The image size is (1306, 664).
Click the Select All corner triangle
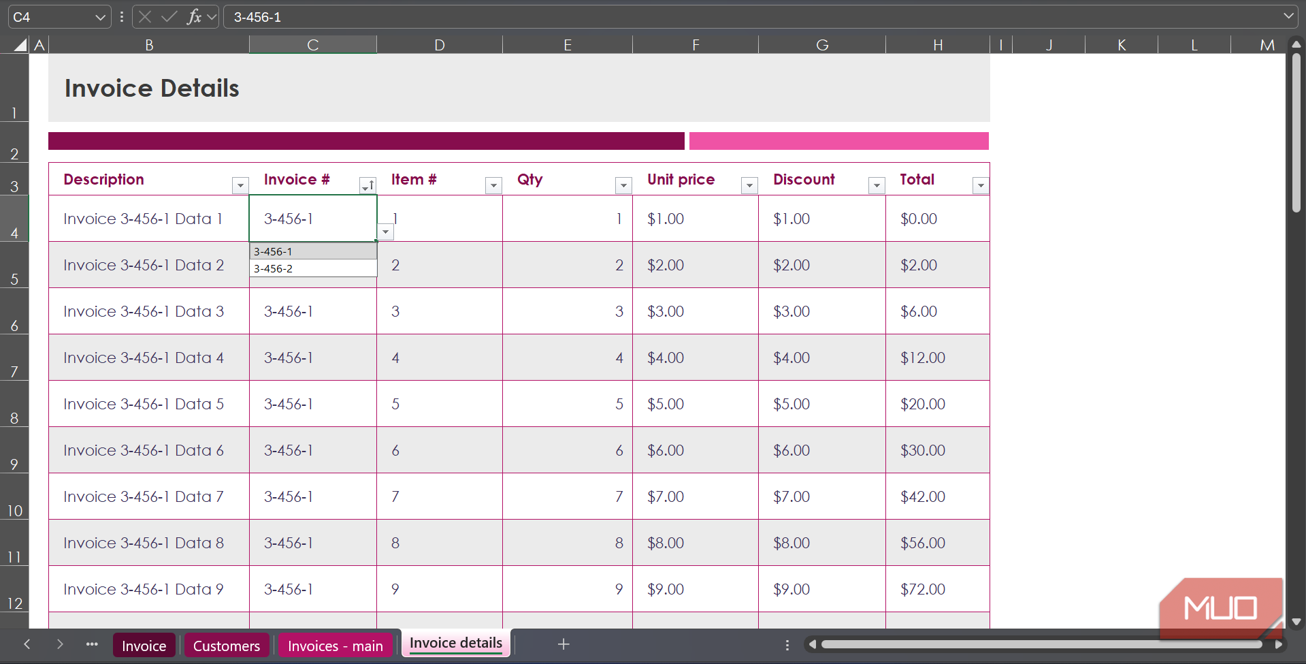point(20,45)
